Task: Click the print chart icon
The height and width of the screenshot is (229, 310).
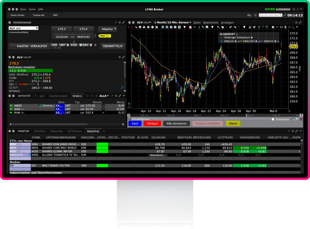Action: [144, 27]
